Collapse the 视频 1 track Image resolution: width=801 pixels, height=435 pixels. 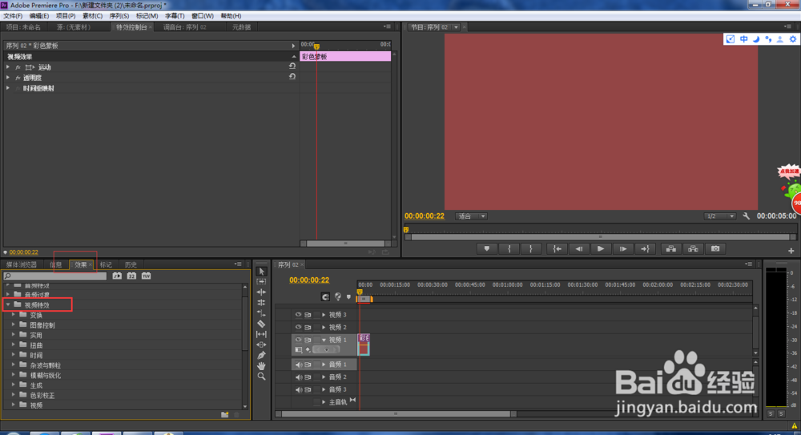point(324,340)
